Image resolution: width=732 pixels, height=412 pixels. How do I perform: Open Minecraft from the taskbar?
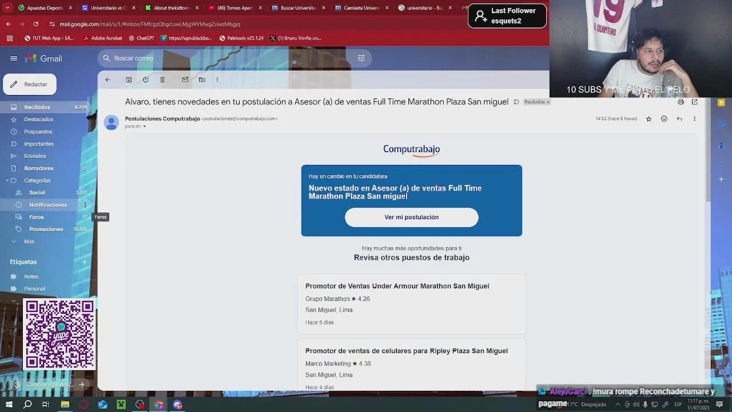121,405
